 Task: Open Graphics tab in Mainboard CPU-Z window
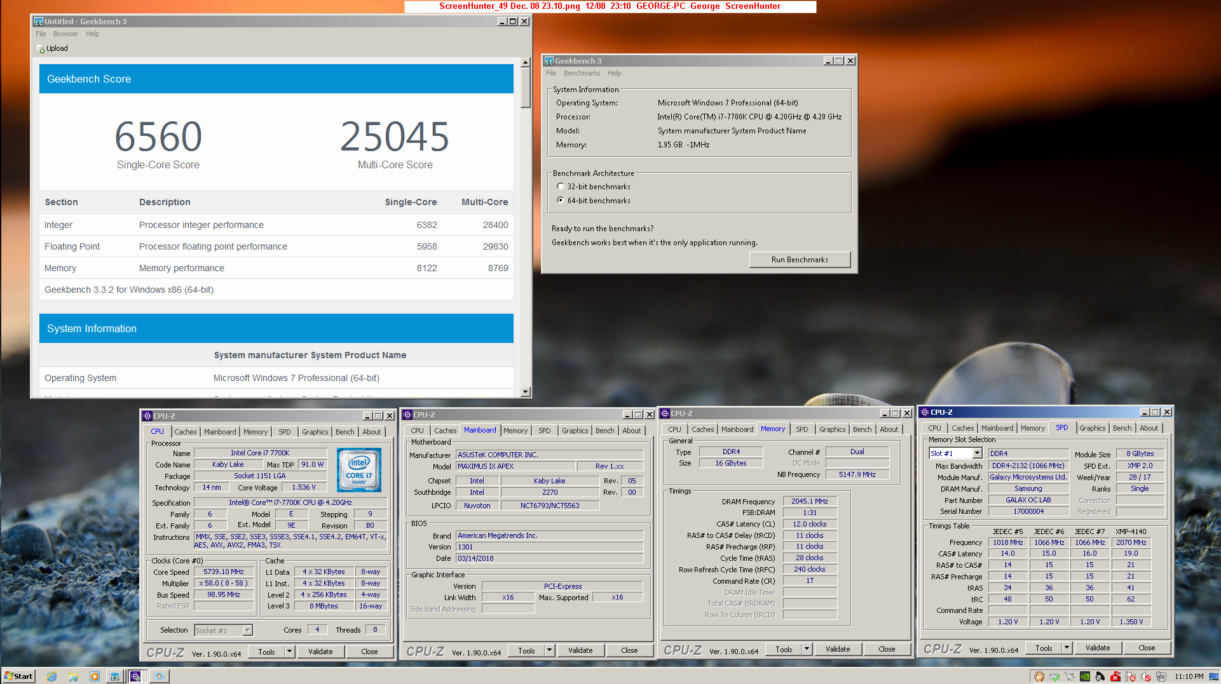tap(575, 431)
